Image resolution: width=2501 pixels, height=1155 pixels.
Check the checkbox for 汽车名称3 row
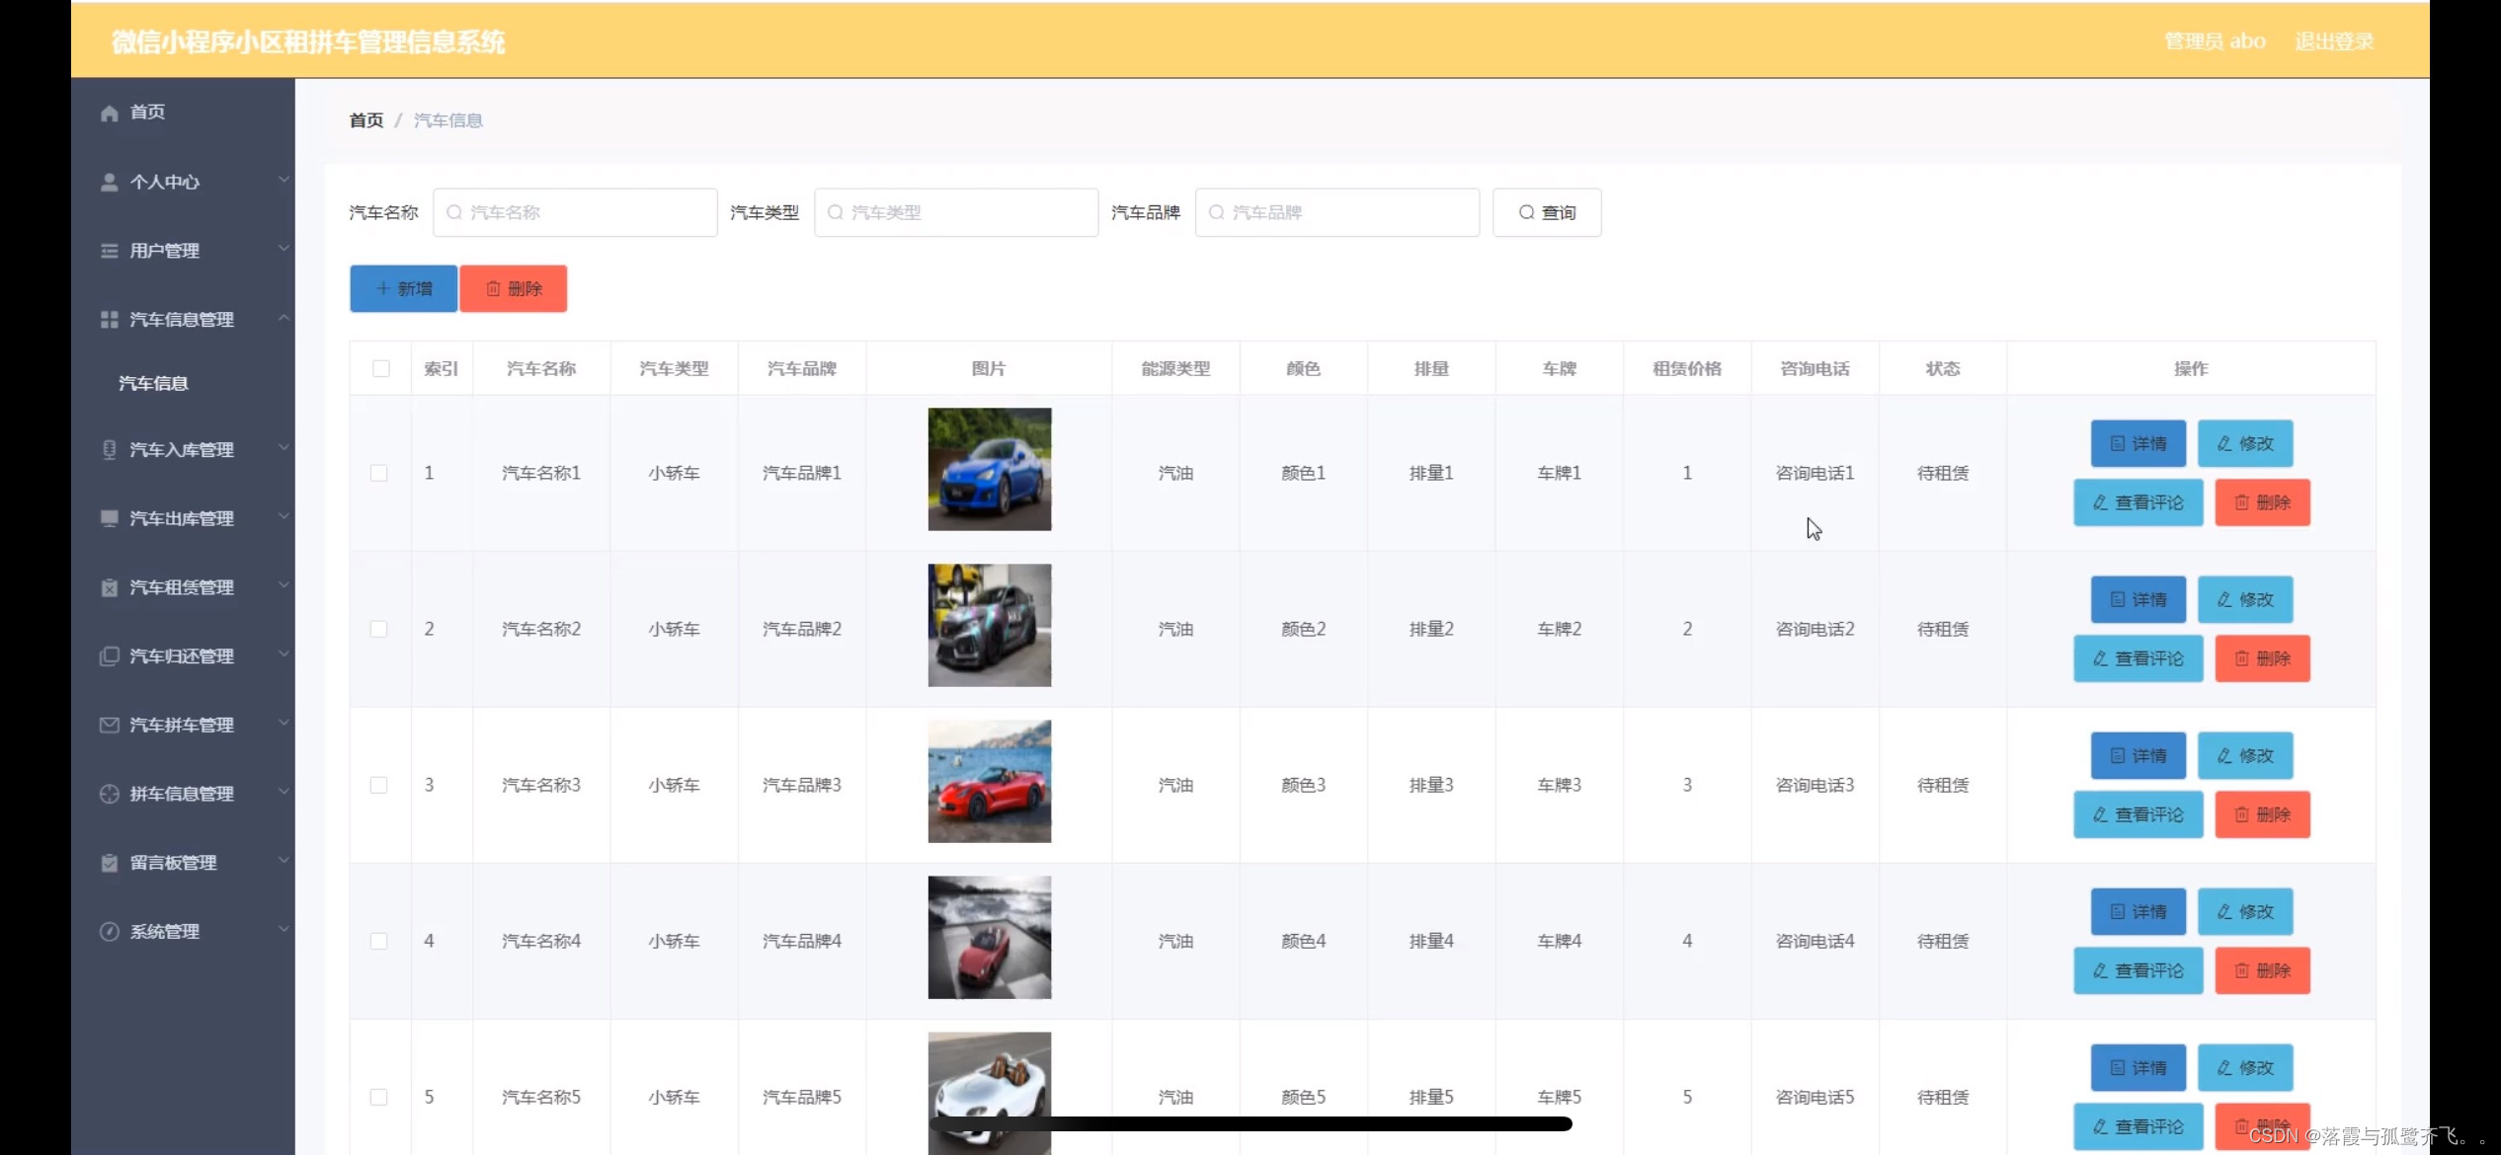click(x=378, y=785)
